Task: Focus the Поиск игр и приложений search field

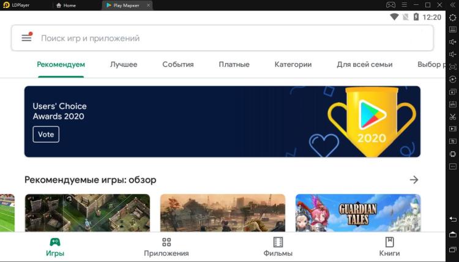Action: [222, 38]
